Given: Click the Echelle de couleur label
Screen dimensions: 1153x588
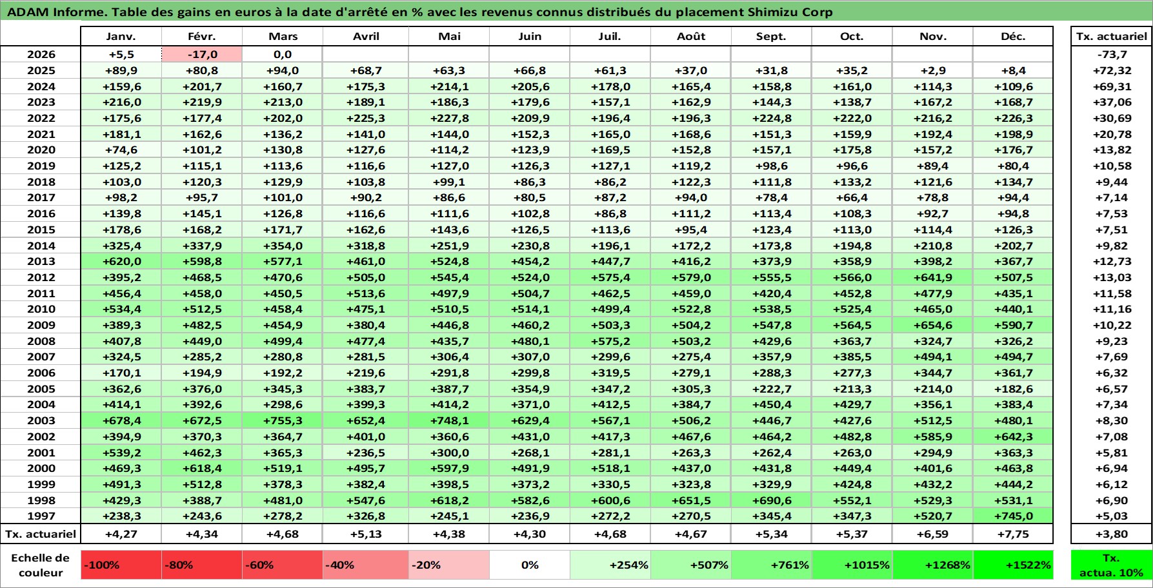Looking at the screenshot, I should click(x=41, y=565).
